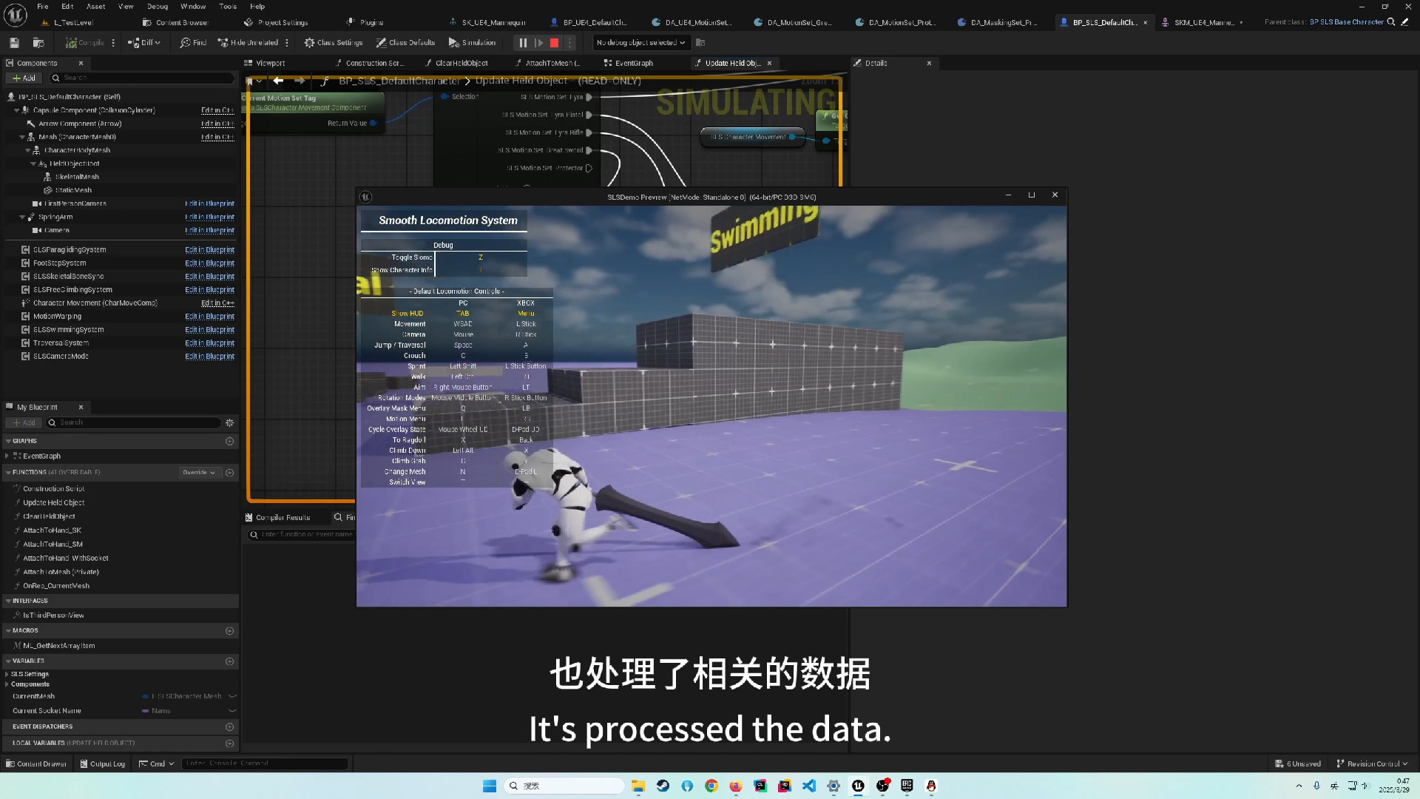Switch to the Plugins tab
This screenshot has width=1420, height=799.
[x=371, y=22]
